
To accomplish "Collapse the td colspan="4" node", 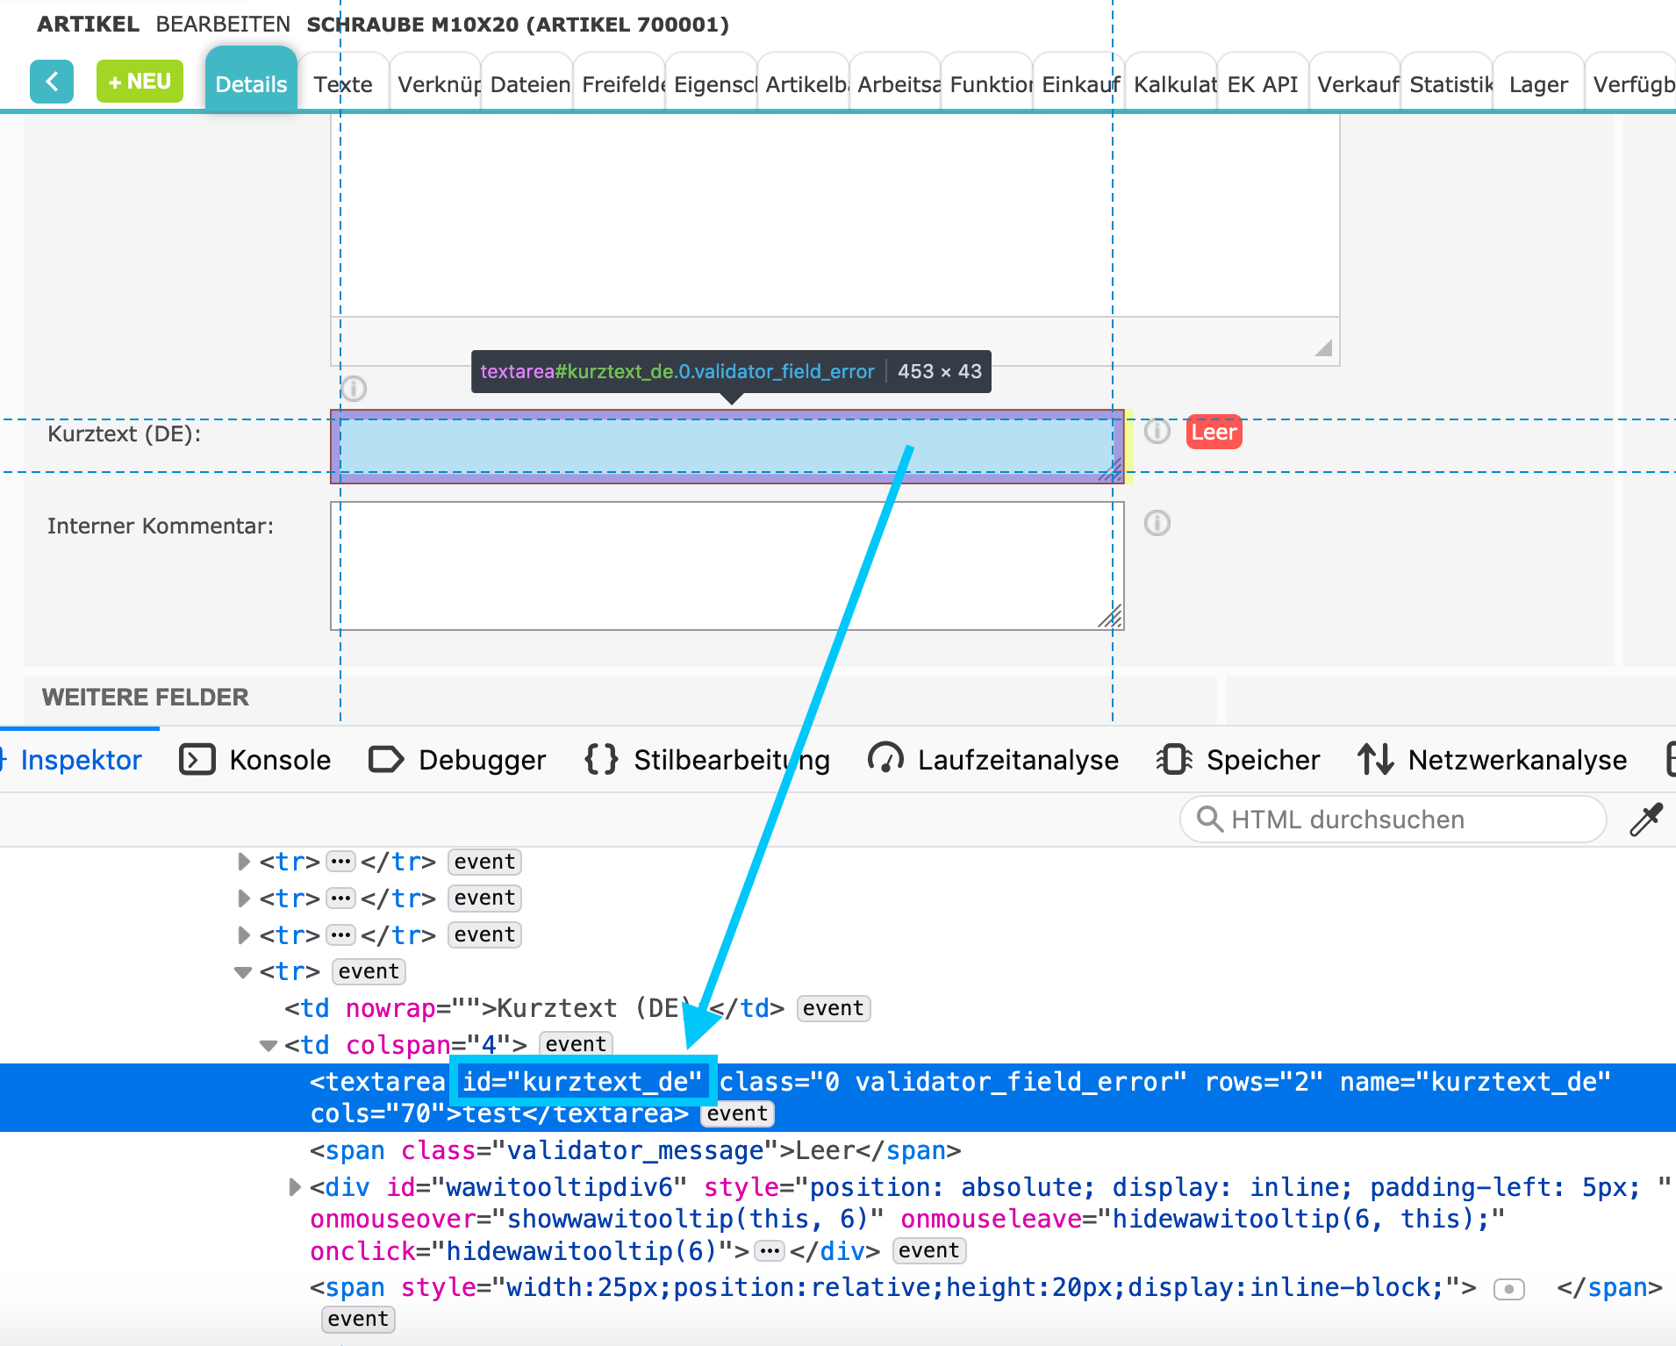I will (x=269, y=1045).
